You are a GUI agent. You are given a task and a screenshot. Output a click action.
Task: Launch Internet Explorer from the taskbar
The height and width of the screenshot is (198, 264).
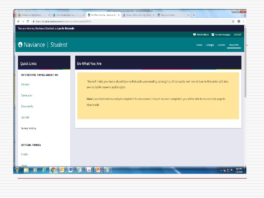point(44,170)
